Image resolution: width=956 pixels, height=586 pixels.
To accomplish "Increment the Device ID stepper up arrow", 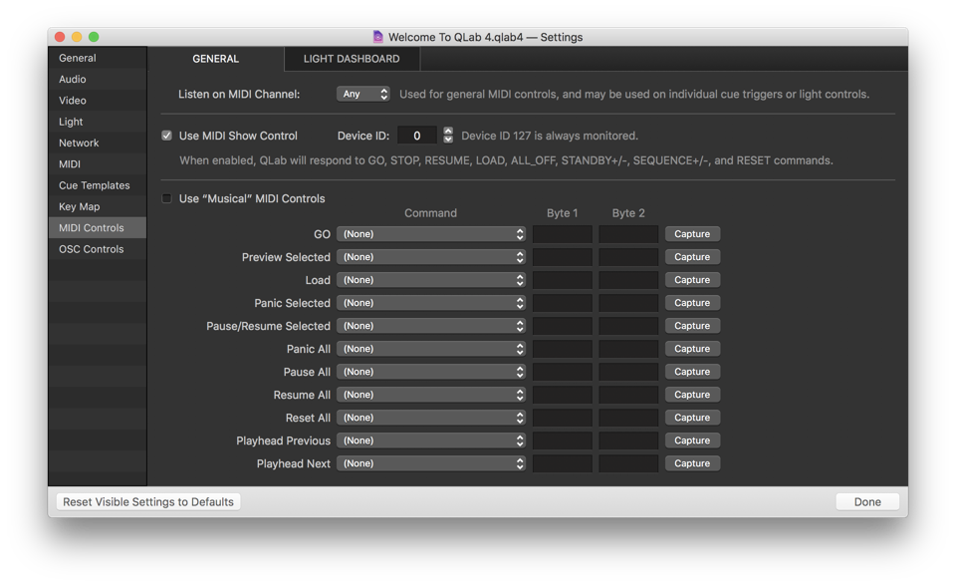I will tap(448, 131).
